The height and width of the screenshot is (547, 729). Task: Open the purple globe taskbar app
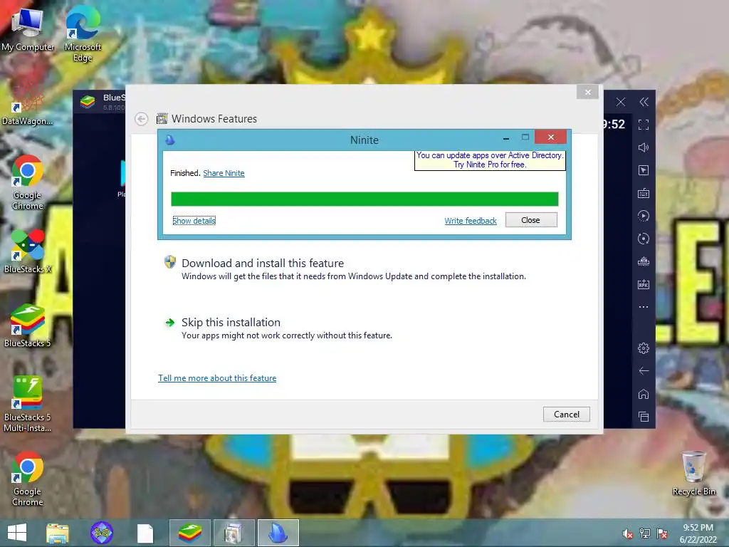point(102,533)
